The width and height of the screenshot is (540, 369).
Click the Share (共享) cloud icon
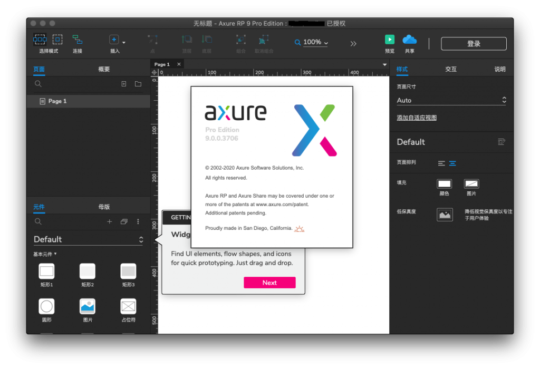[x=409, y=40]
